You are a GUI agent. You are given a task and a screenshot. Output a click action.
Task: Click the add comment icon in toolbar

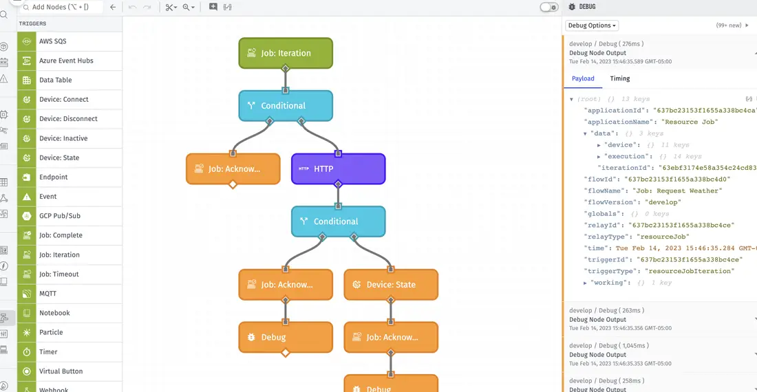point(213,8)
